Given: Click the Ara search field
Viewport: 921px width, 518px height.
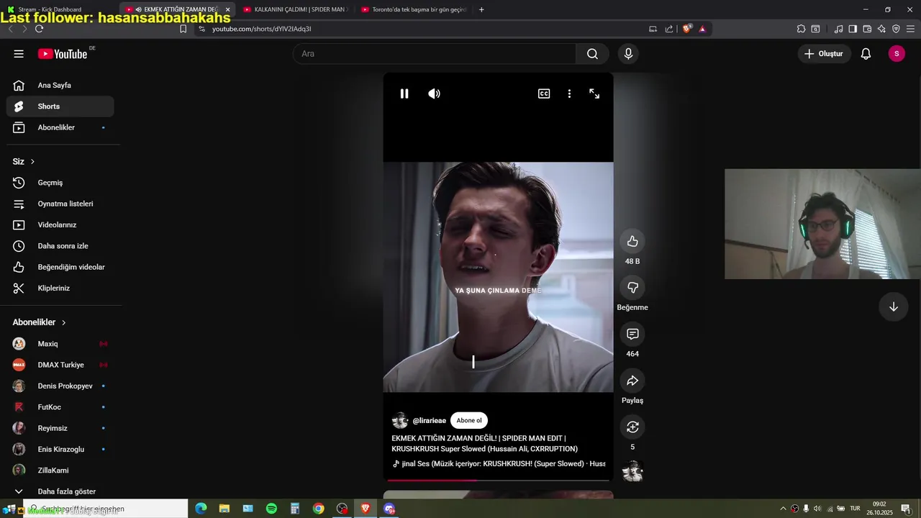Looking at the screenshot, I should (x=435, y=54).
